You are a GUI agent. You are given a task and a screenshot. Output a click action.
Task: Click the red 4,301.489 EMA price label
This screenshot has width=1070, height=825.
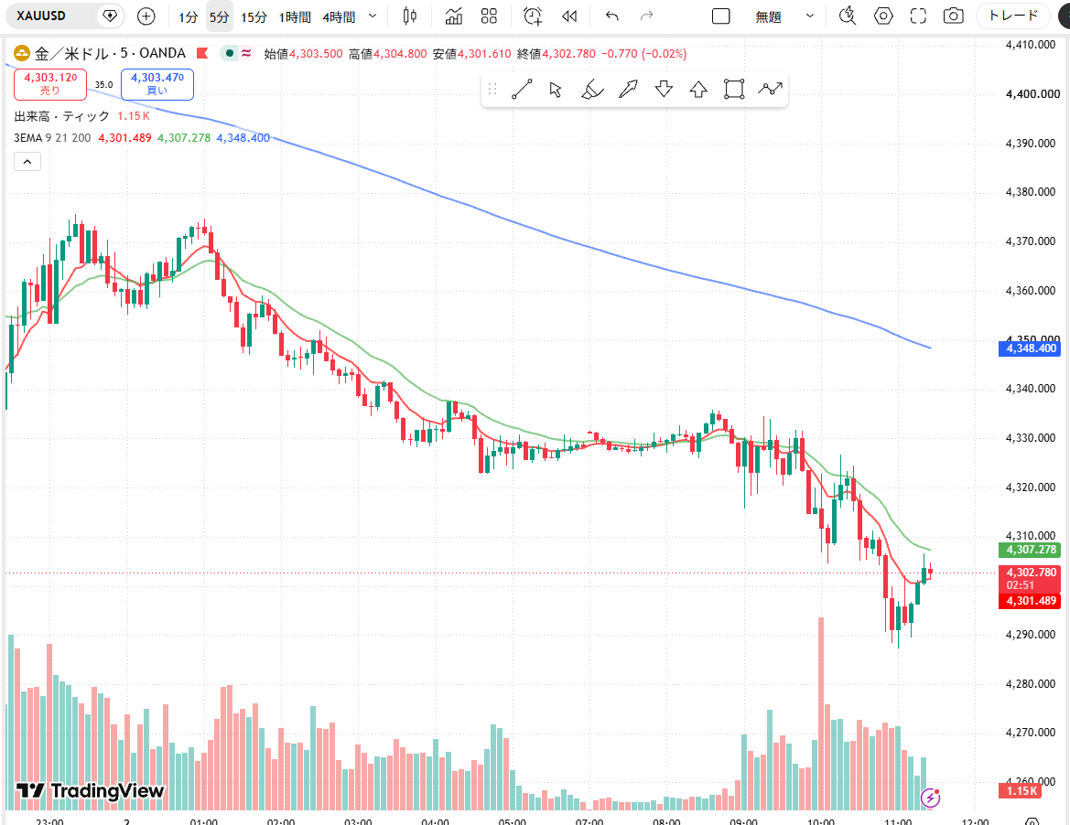1029,601
